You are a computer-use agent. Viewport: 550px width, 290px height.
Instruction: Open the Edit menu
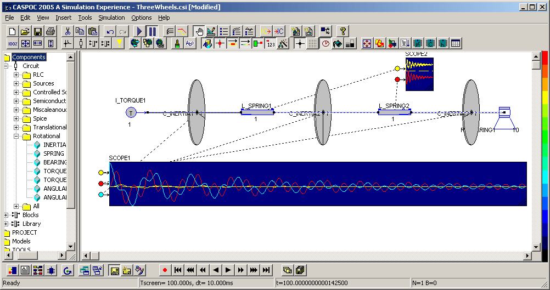tap(25, 18)
